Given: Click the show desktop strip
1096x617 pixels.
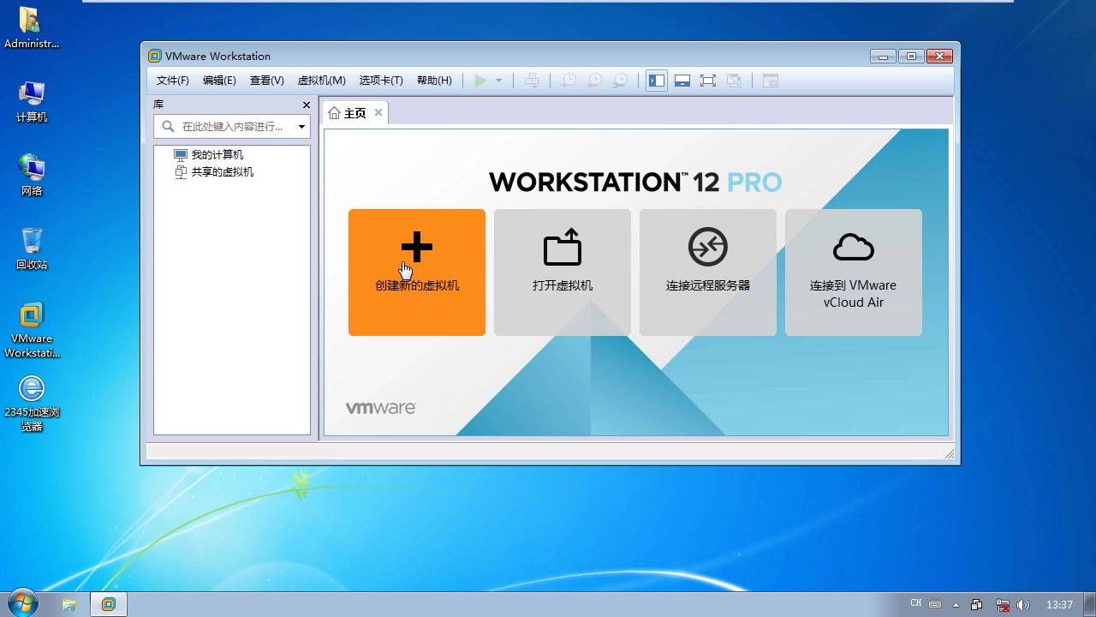Looking at the screenshot, I should [x=1090, y=604].
